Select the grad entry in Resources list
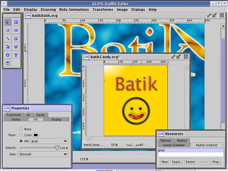Viewport: 228px width, 171px height. [x=191, y=150]
